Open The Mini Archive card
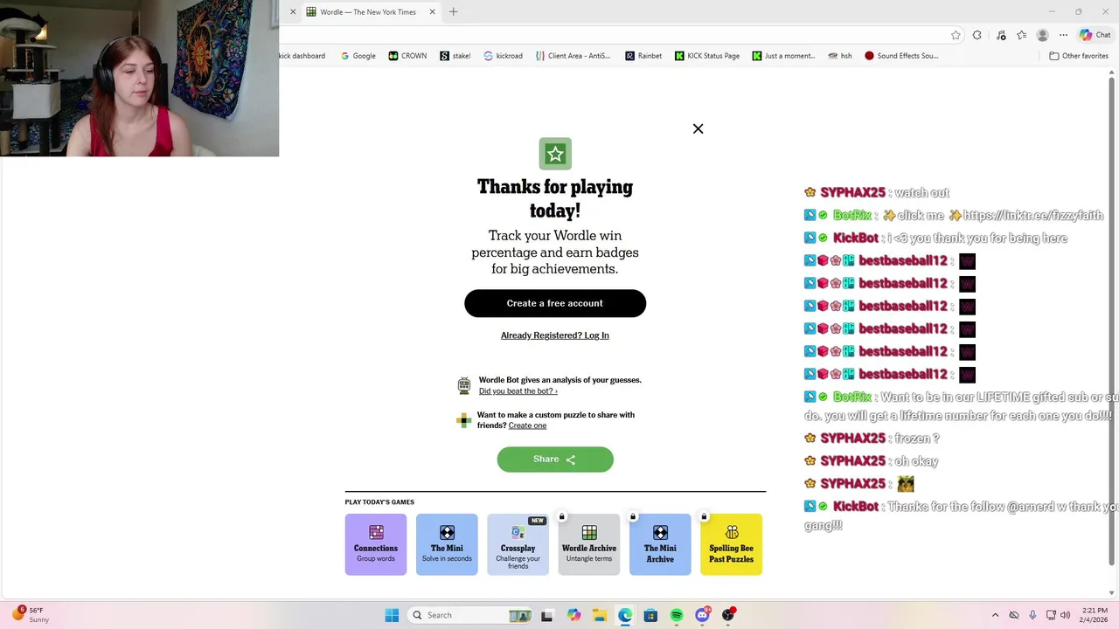1119x629 pixels. coord(660,544)
